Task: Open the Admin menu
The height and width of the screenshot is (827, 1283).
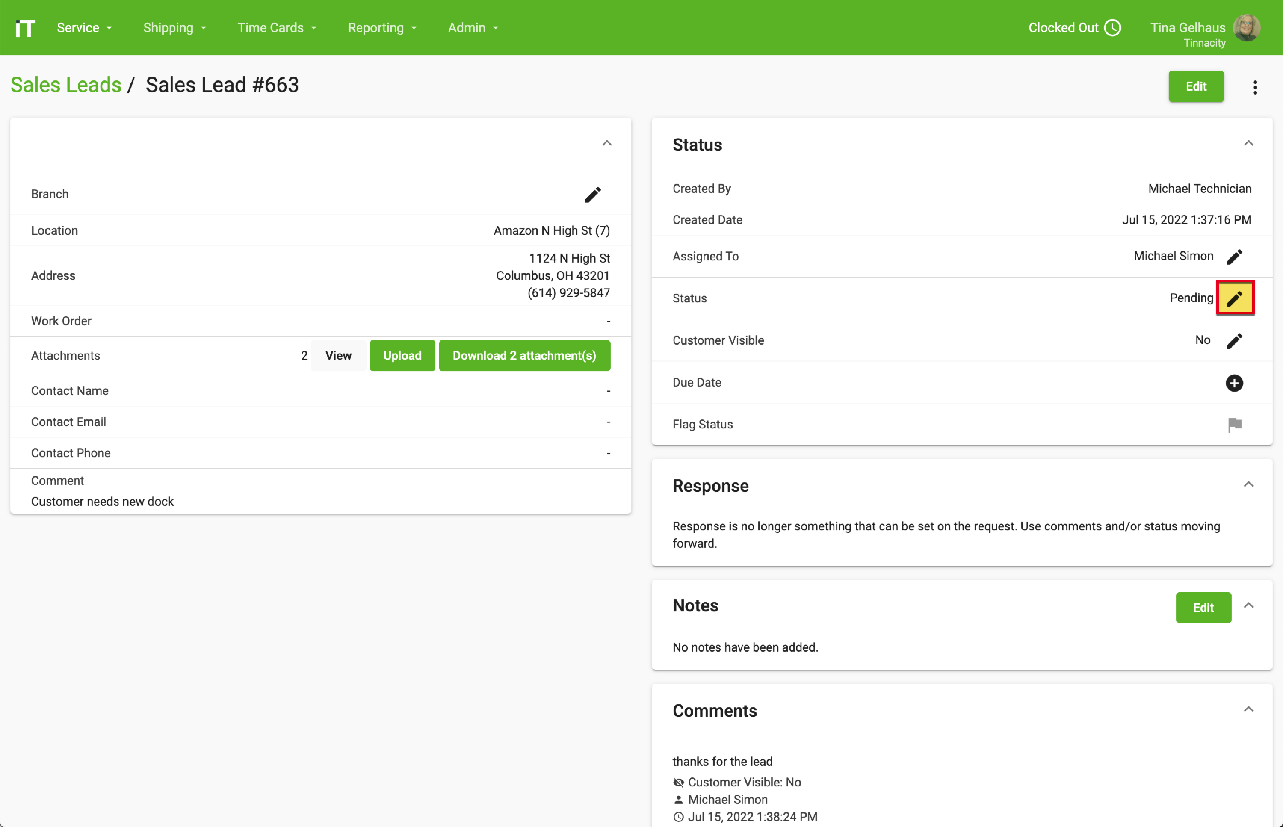Action: tap(472, 27)
